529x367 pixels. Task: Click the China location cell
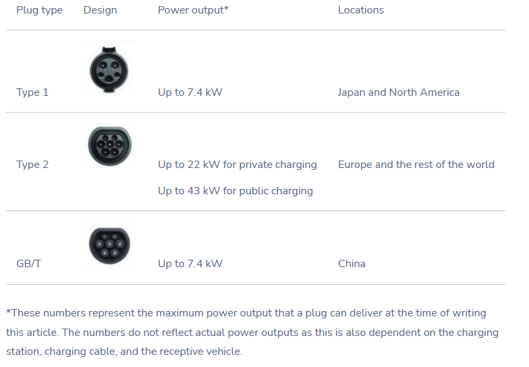pyautogui.click(x=352, y=264)
